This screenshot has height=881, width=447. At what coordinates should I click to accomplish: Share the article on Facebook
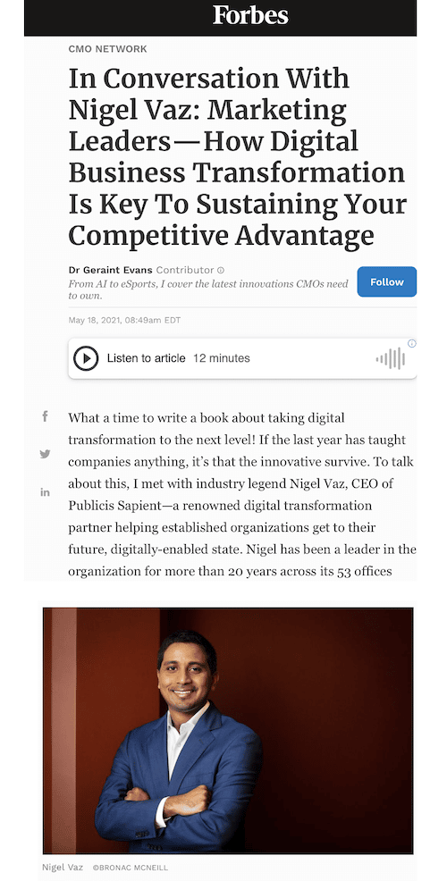[45, 416]
